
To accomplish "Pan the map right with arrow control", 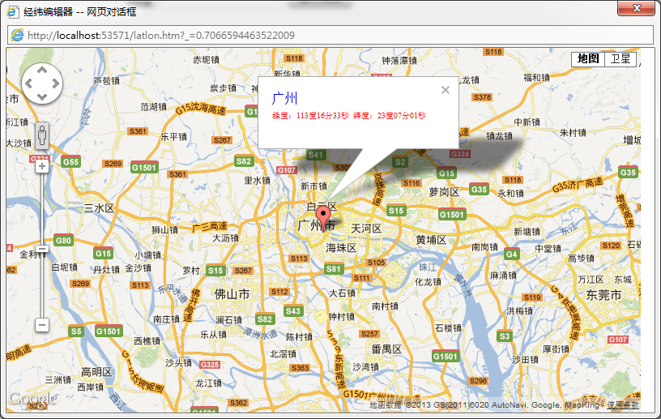I will [55, 83].
